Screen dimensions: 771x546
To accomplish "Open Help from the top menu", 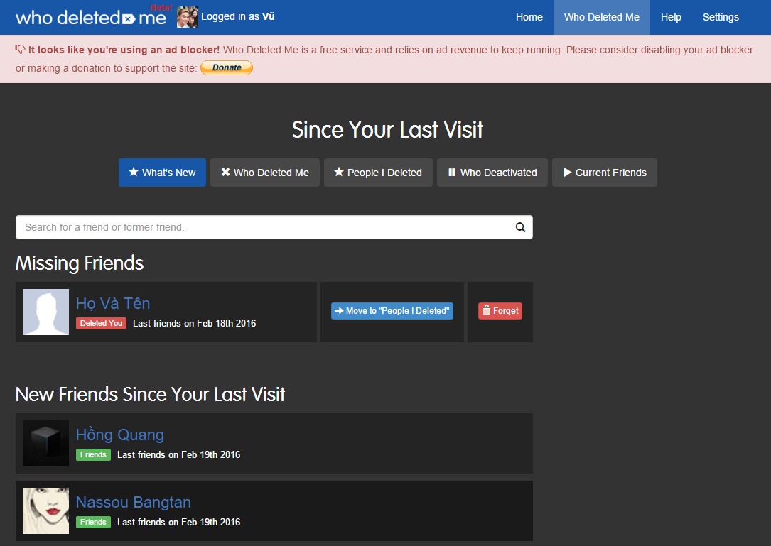I will [671, 17].
